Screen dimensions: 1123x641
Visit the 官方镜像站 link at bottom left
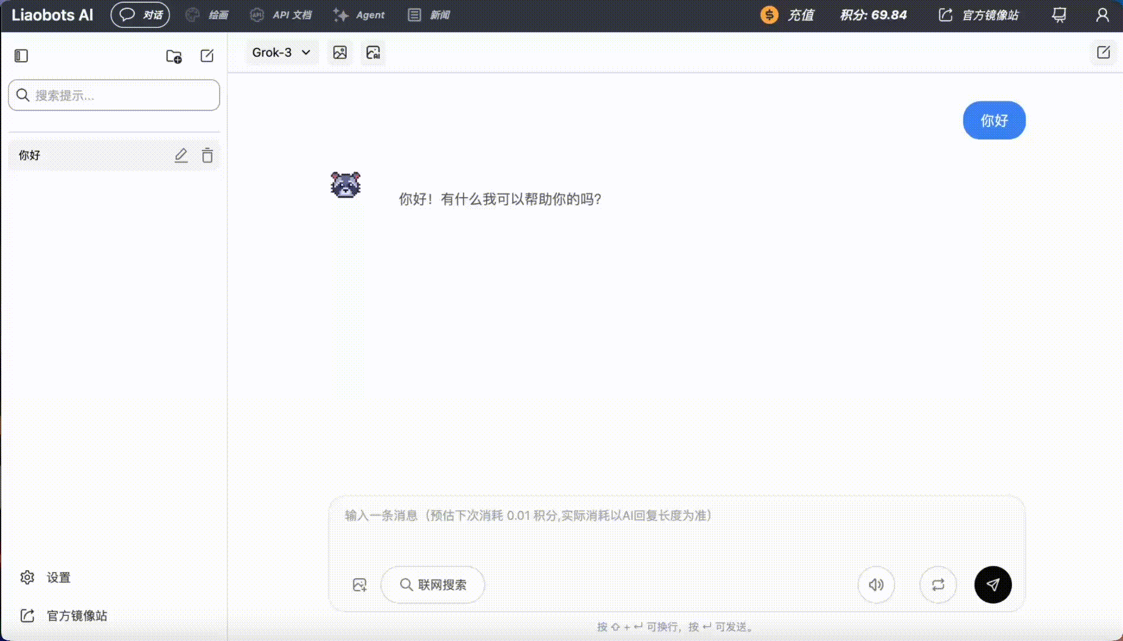tap(65, 615)
